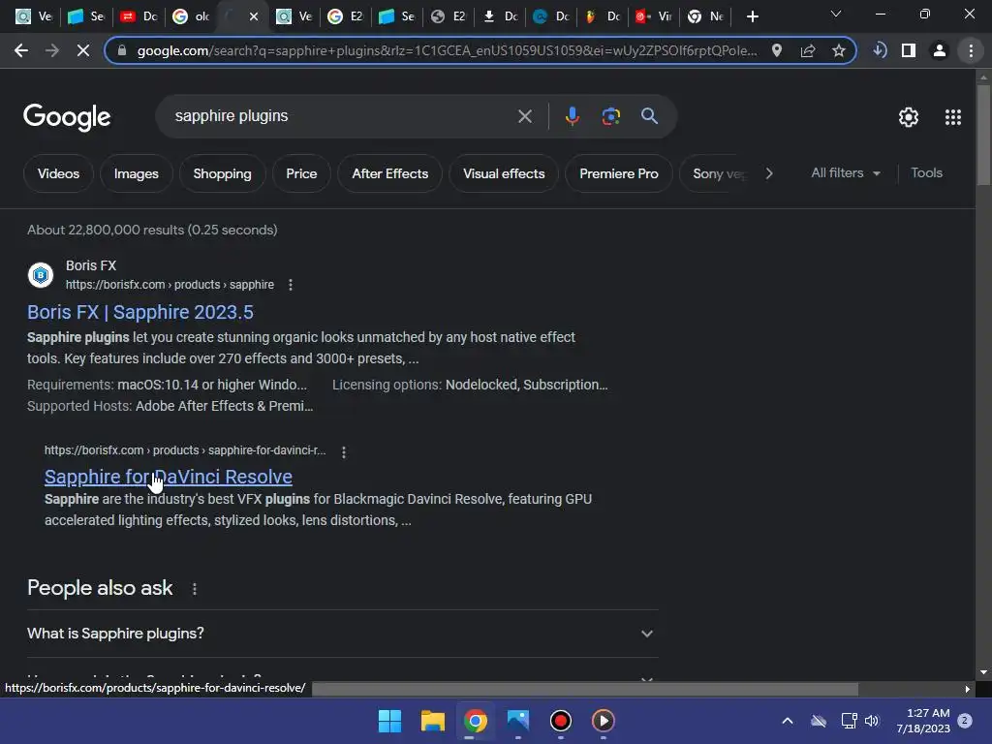Click the results count text

click(152, 230)
